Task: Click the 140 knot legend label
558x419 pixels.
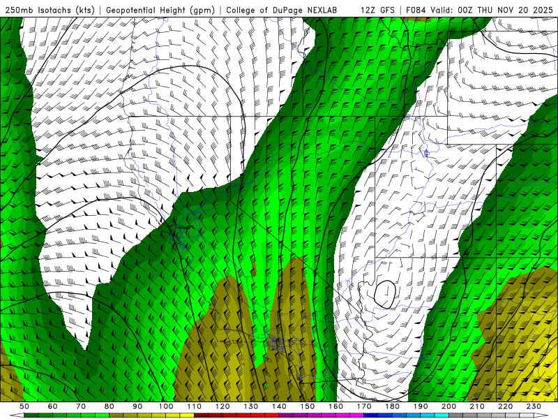Action: [x=280, y=406]
